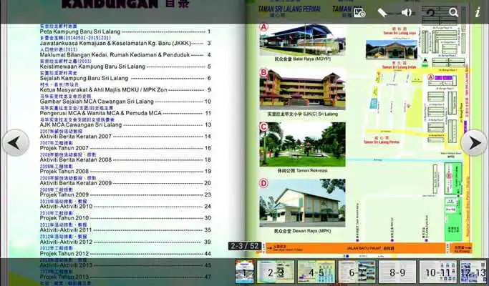This screenshot has height=286, width=489.
Task: Click 'Projek Tahun 2008' entry
Action: [x=64, y=172]
